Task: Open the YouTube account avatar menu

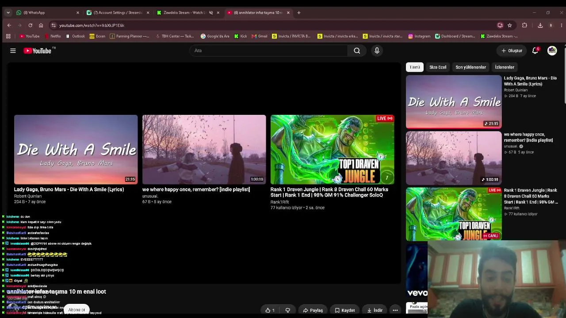Action: 552,51
